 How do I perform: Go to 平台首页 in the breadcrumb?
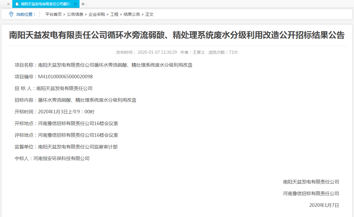[x=53, y=14]
